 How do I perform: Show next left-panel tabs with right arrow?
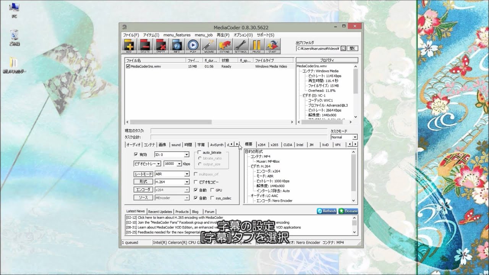click(237, 144)
